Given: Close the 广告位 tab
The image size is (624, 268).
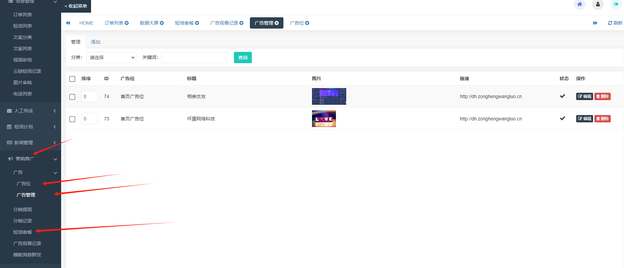Looking at the screenshot, I should pos(307,23).
